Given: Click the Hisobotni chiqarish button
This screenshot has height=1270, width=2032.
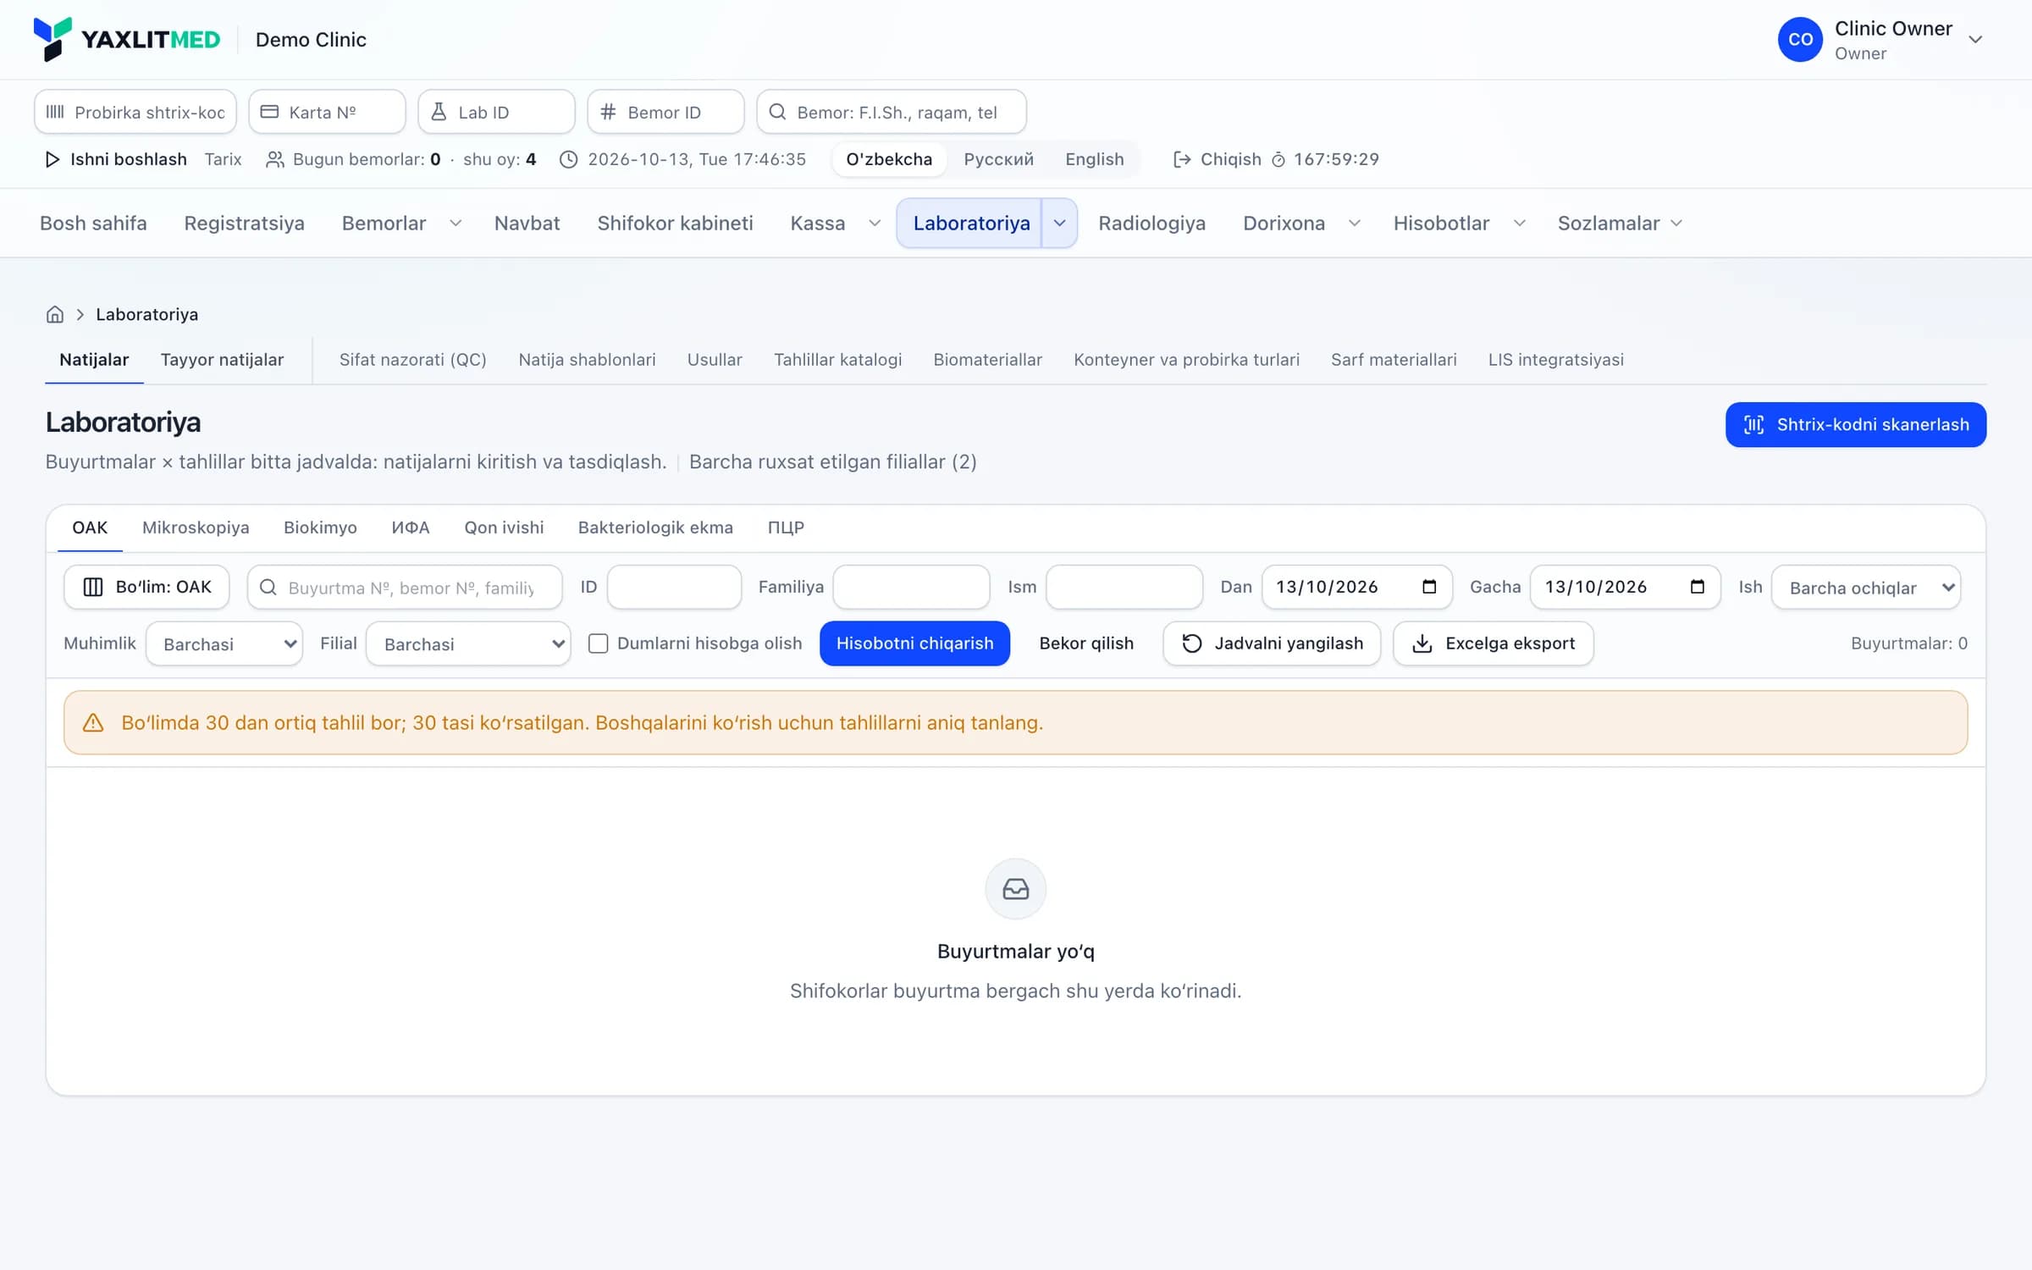Looking at the screenshot, I should [x=914, y=643].
